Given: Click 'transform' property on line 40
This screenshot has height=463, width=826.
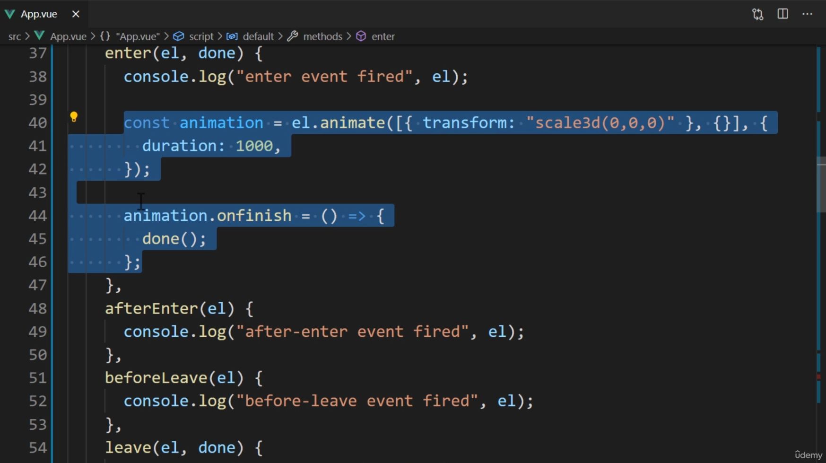Looking at the screenshot, I should point(464,123).
